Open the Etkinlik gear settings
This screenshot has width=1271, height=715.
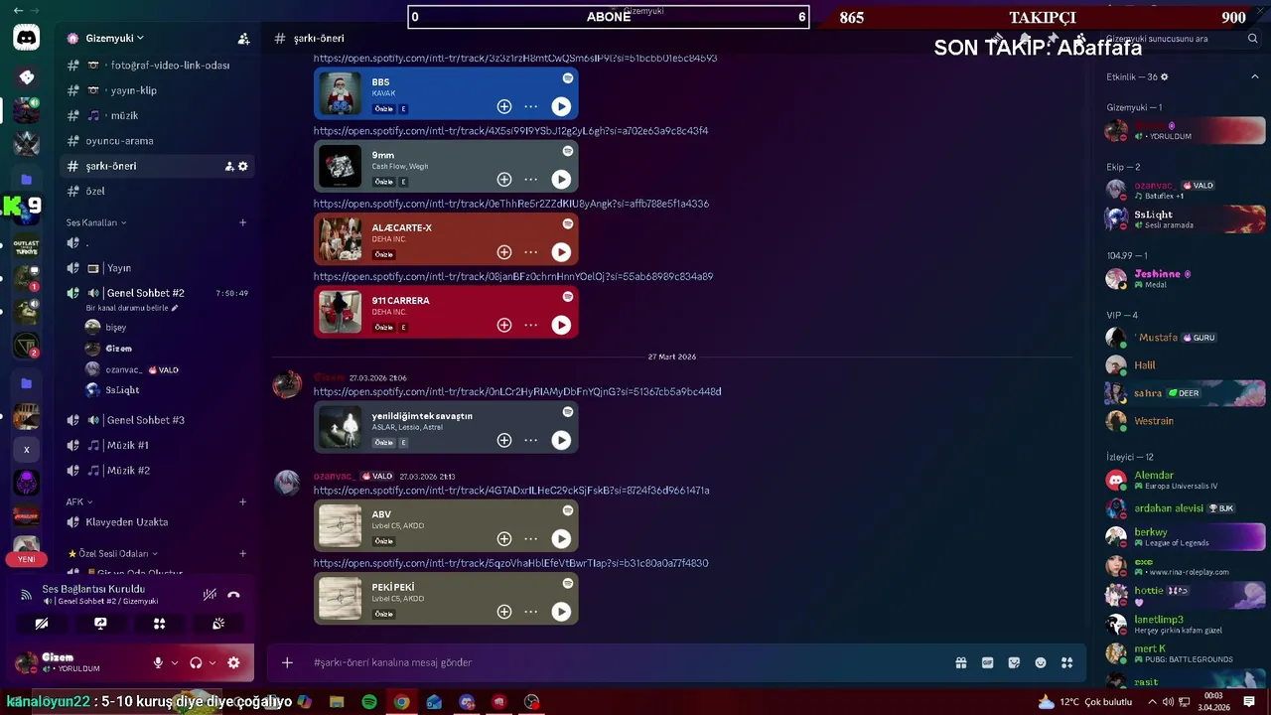[1165, 76]
